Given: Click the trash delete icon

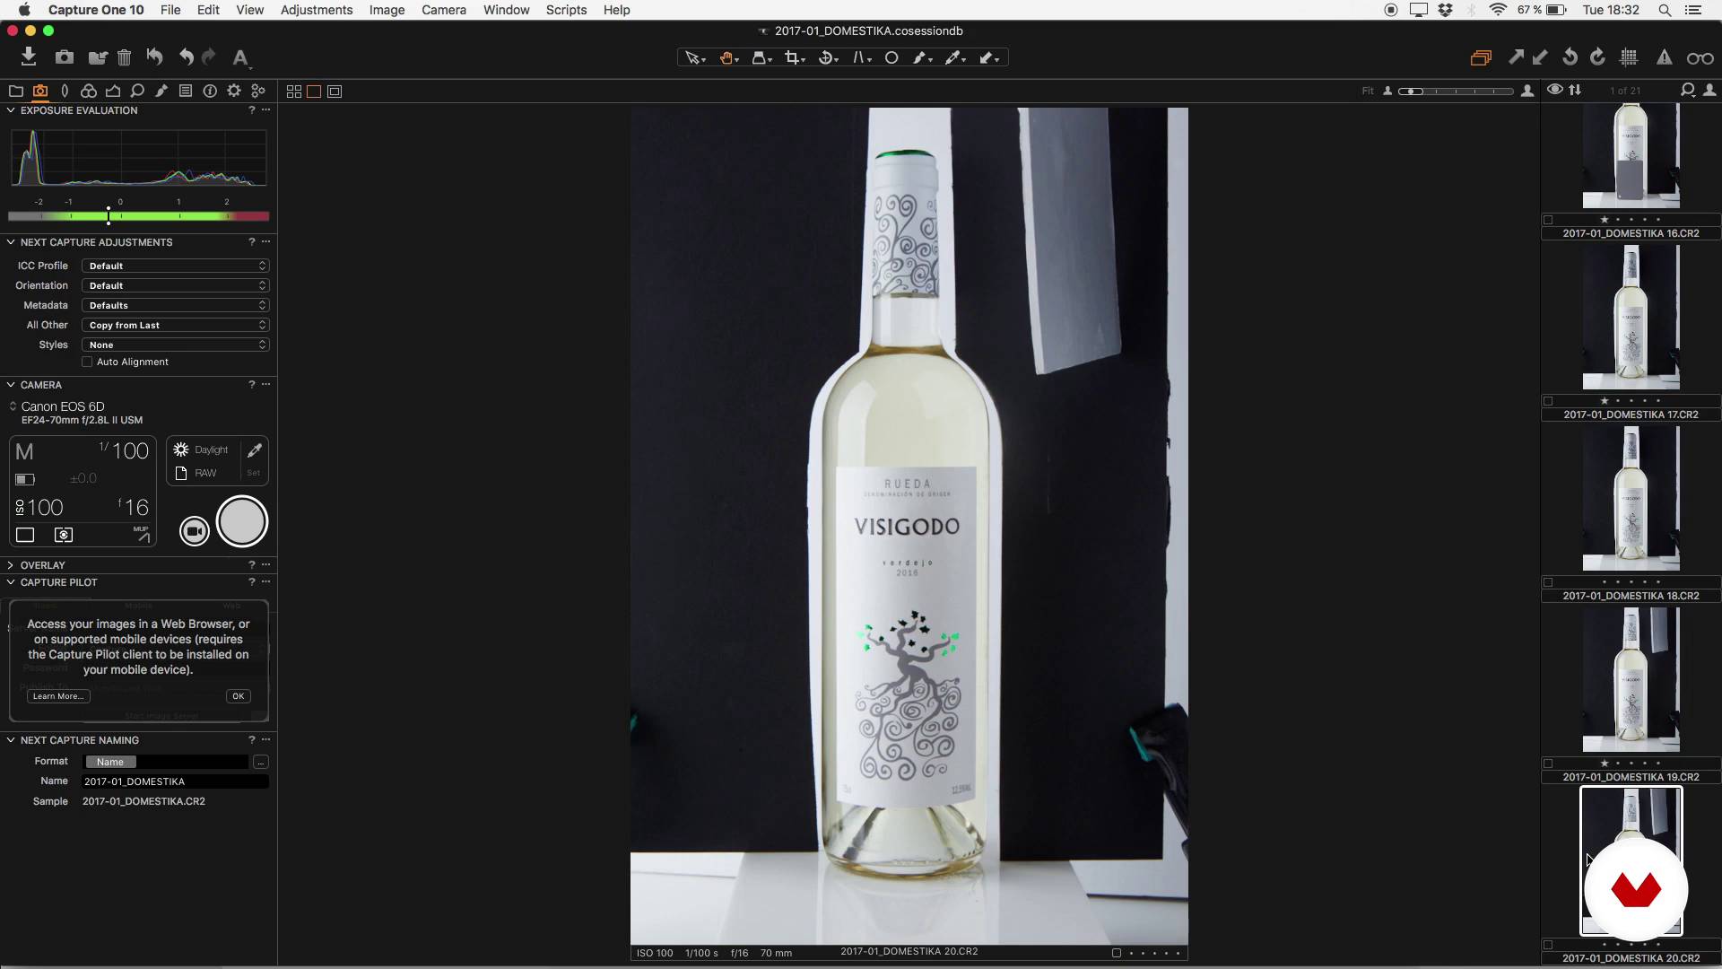Looking at the screenshot, I should [x=125, y=57].
